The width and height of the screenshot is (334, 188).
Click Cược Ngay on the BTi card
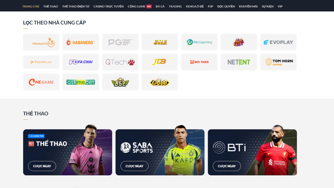[x=227, y=166]
